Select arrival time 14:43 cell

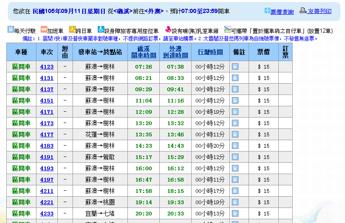click(175, 146)
